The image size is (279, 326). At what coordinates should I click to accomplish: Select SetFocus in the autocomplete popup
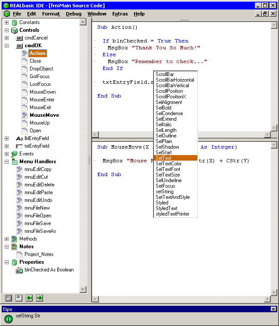click(x=175, y=186)
